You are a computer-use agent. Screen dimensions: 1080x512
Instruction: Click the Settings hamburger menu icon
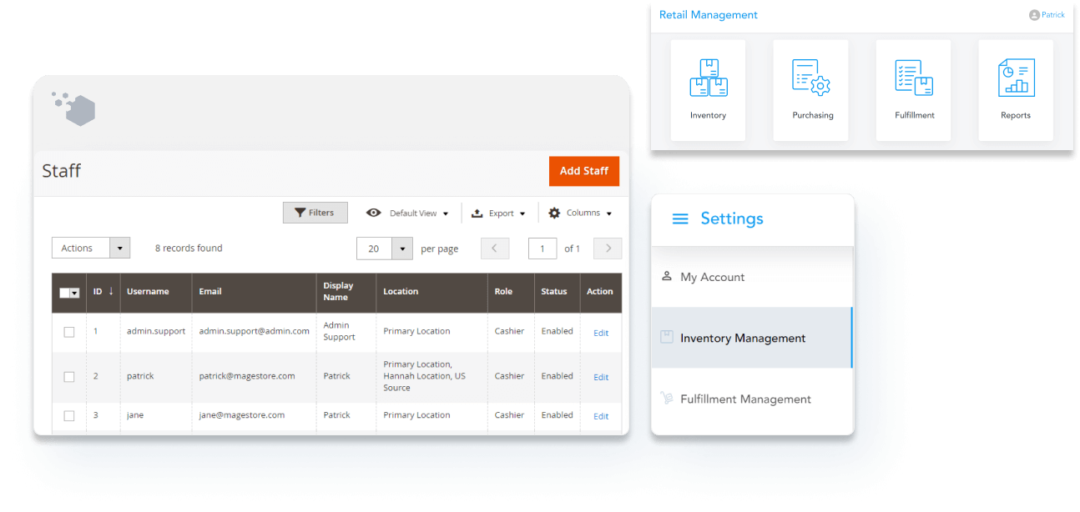point(680,219)
